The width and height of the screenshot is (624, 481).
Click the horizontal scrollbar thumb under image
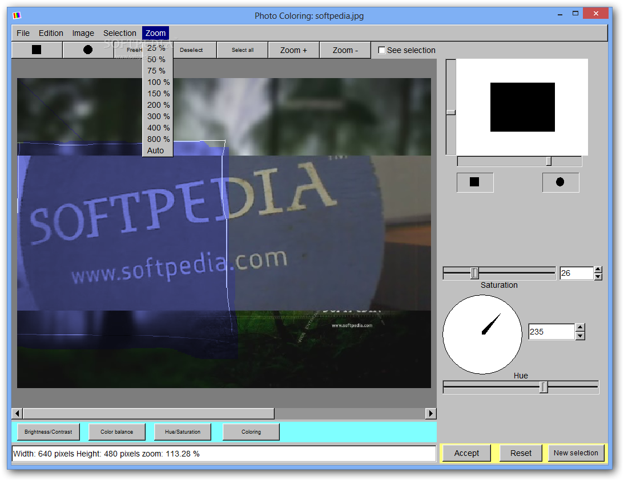tap(148, 414)
